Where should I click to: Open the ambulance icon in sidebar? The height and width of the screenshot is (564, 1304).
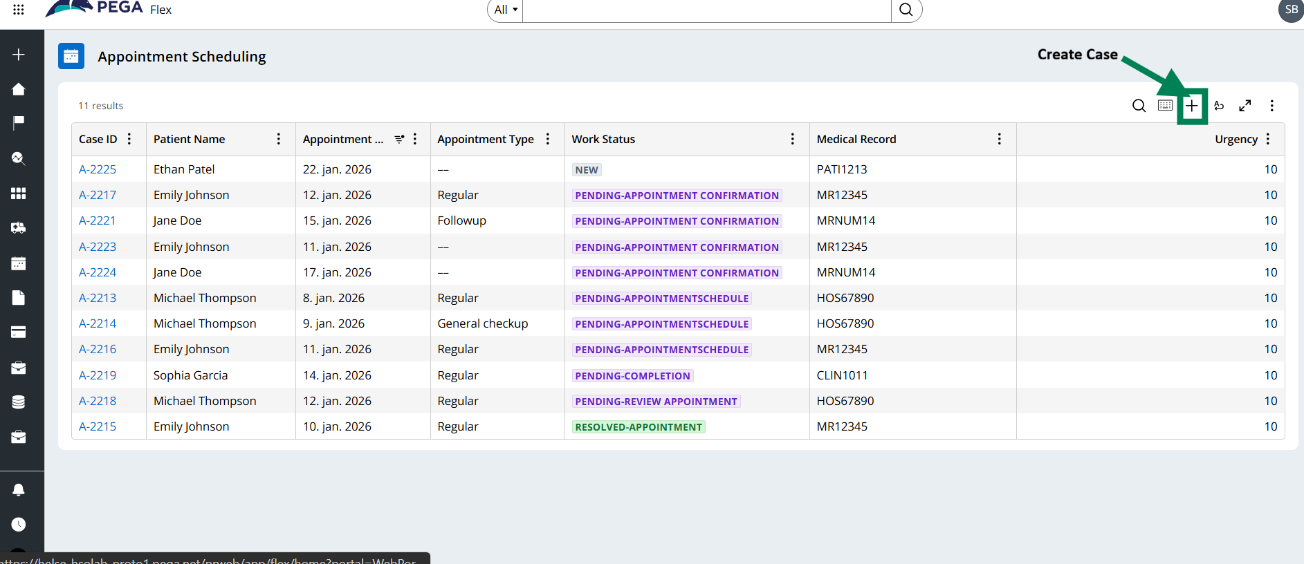(x=19, y=227)
